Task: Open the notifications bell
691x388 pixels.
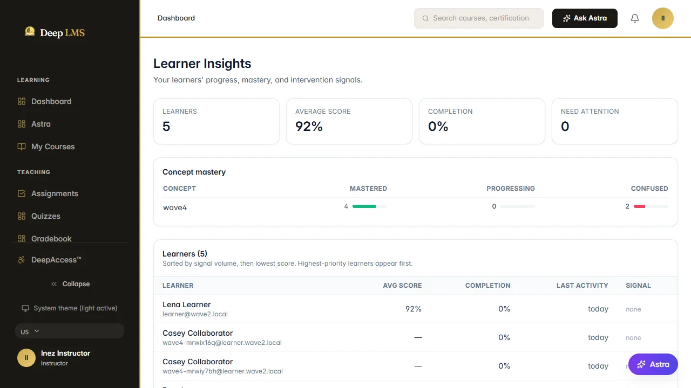Action: 635,18
